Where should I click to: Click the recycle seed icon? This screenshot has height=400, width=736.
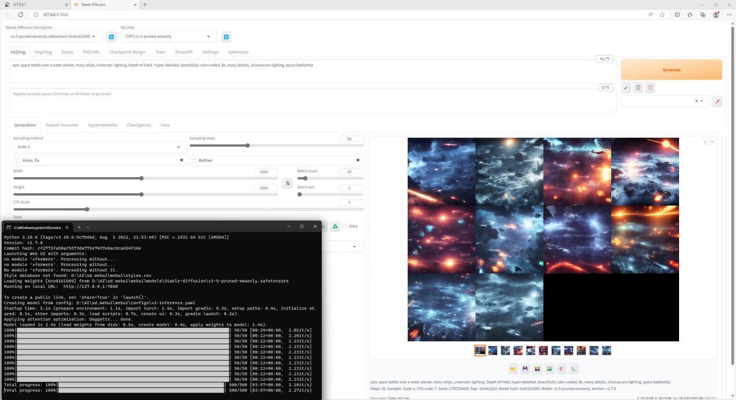click(335, 226)
